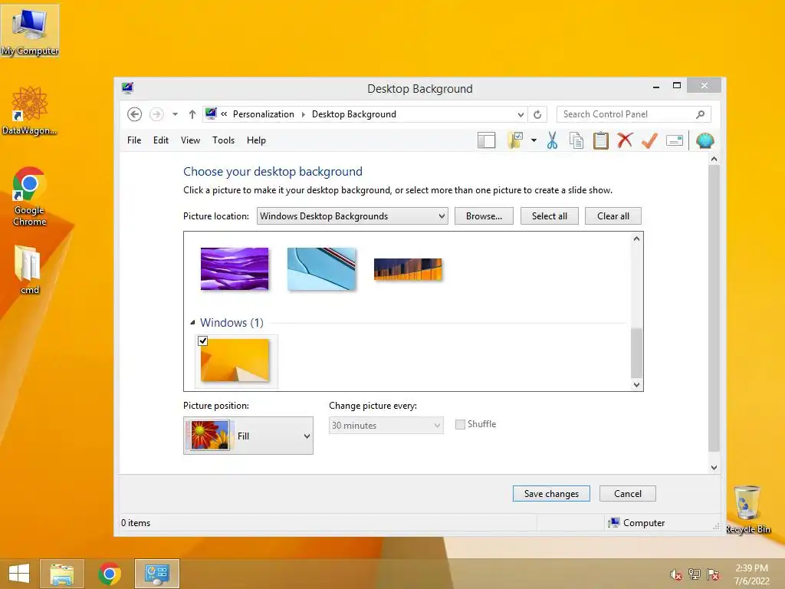Click the Forward navigation arrow

(x=156, y=114)
